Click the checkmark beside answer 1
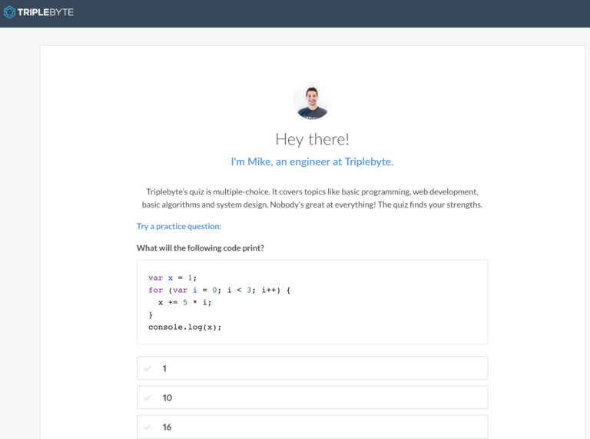The image size is (590, 439). 147,368
